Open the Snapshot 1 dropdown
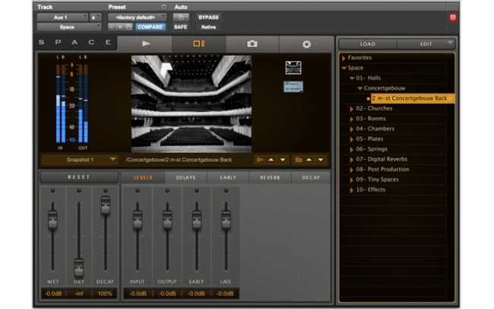The image size is (494, 309). coord(79,160)
